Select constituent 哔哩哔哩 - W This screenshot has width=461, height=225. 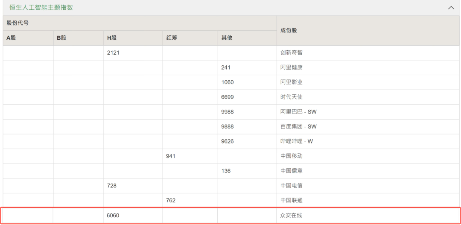pos(297,141)
